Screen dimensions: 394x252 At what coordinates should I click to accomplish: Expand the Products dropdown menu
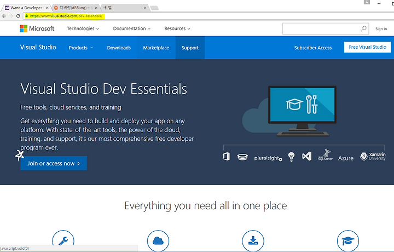tap(81, 48)
